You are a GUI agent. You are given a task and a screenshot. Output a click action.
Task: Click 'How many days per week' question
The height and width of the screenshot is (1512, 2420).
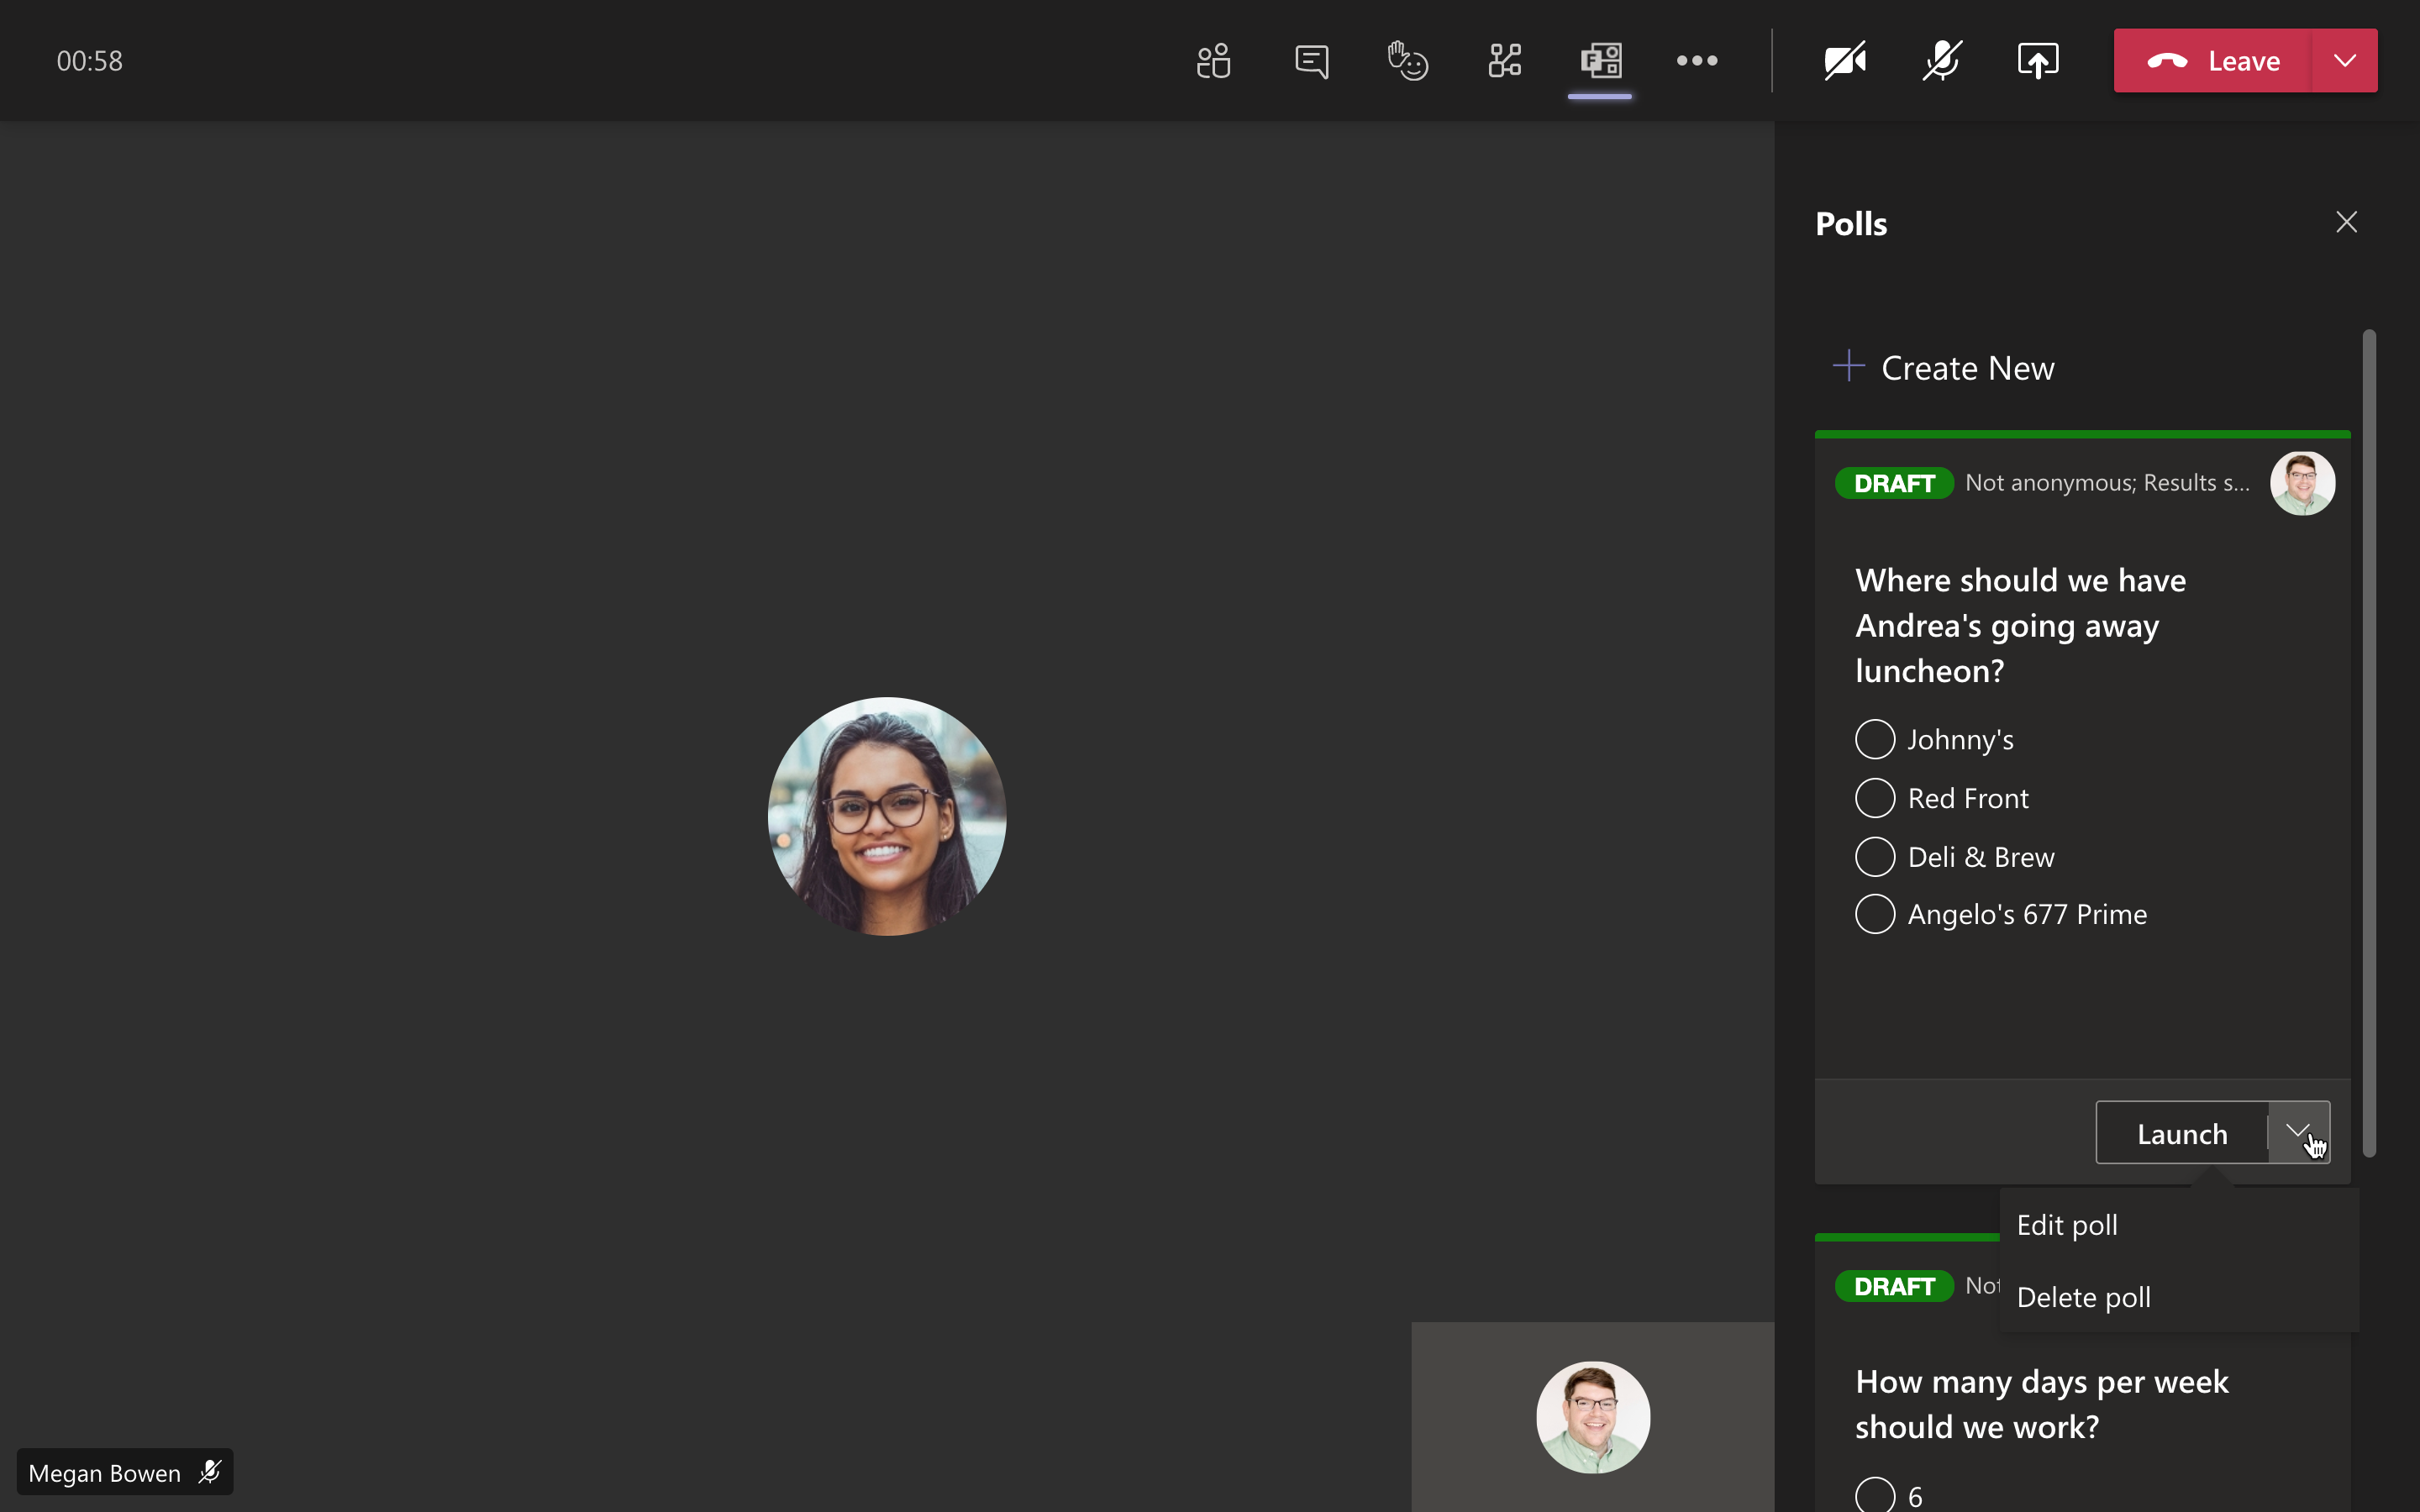tap(2042, 1404)
